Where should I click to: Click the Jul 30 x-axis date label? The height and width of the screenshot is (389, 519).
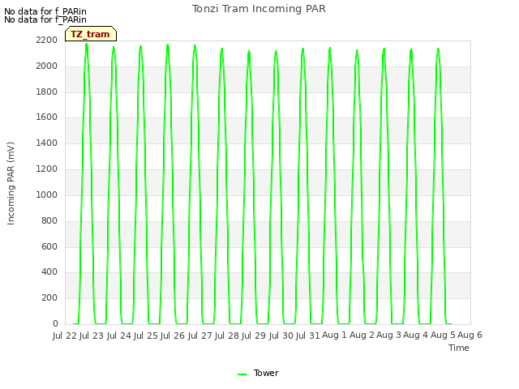(x=281, y=336)
